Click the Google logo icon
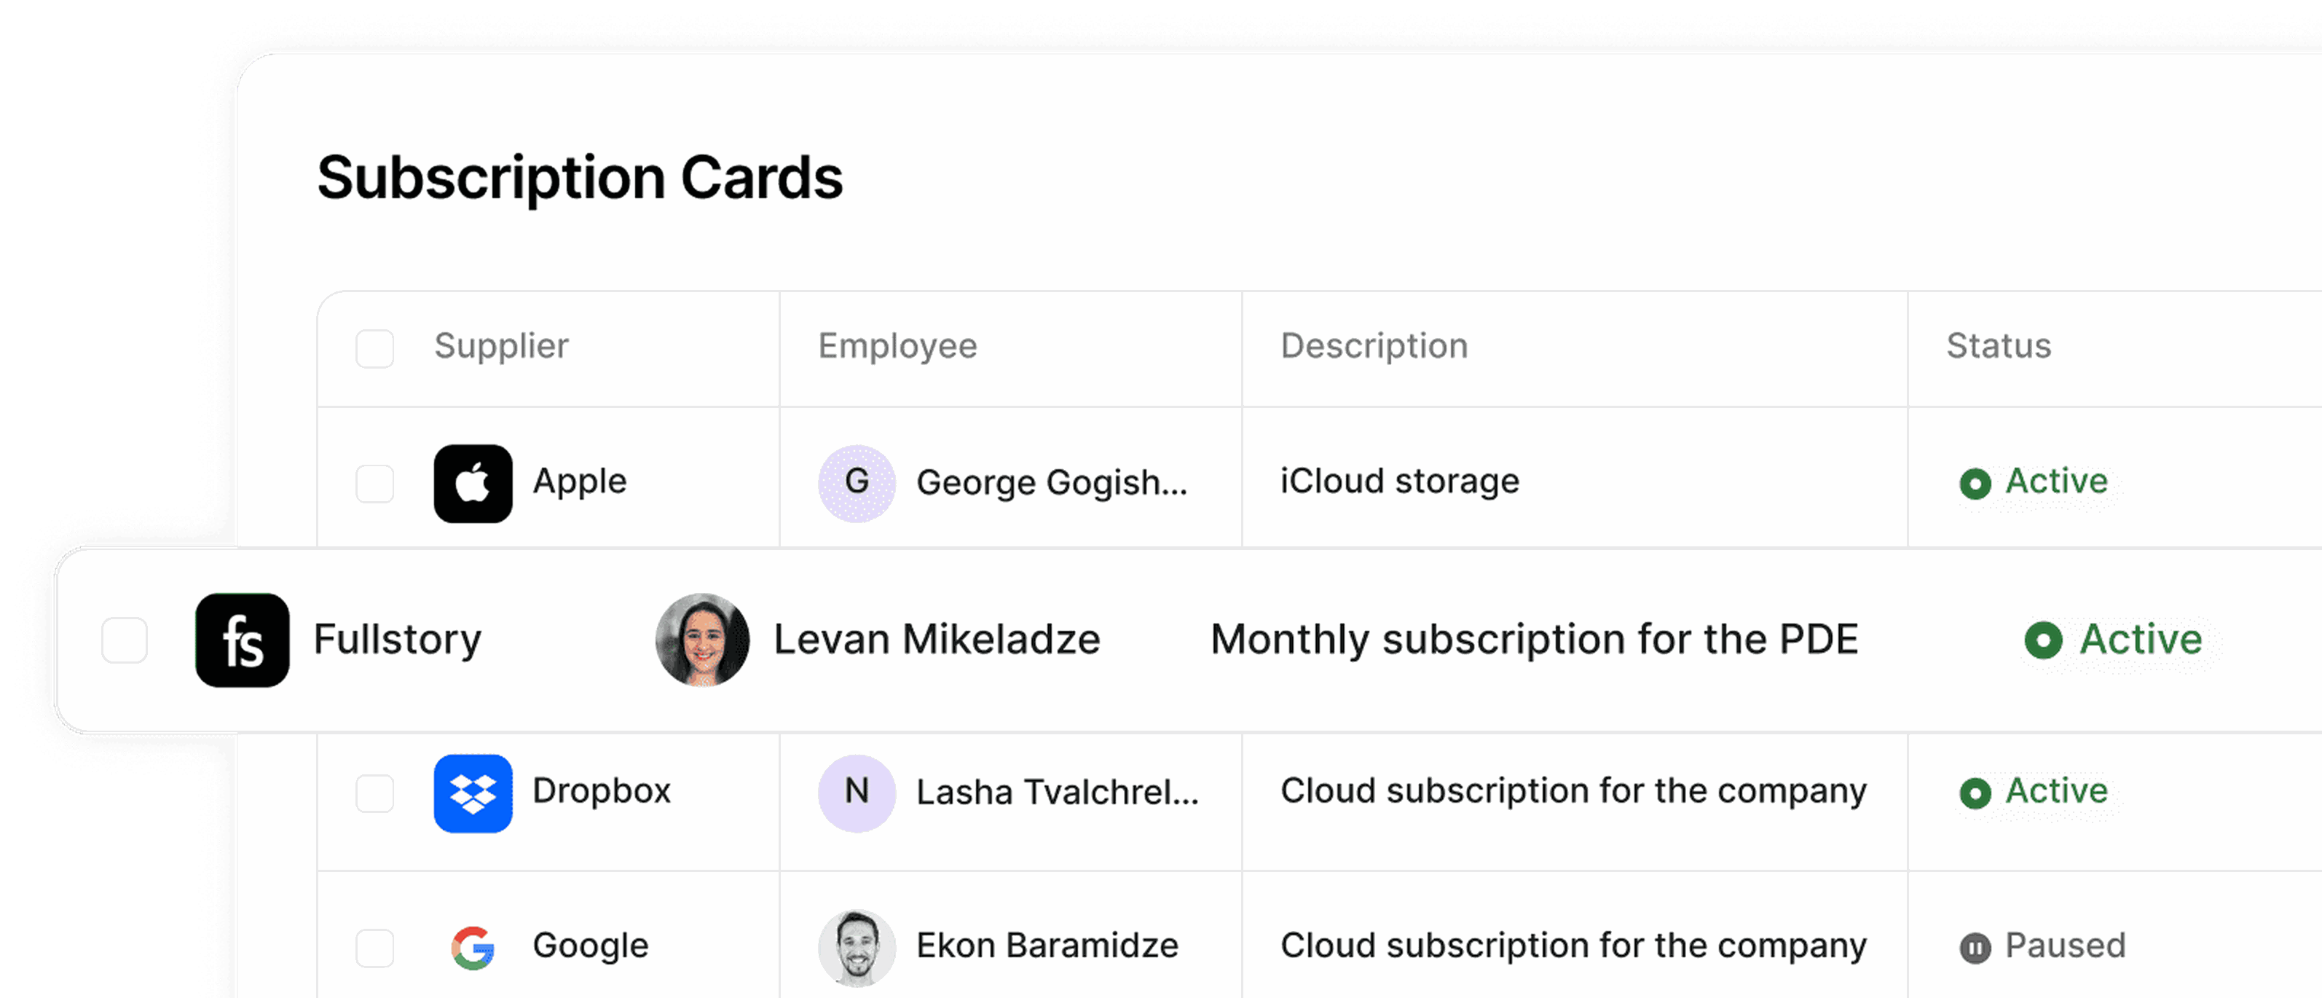The image size is (2322, 998). (x=473, y=948)
